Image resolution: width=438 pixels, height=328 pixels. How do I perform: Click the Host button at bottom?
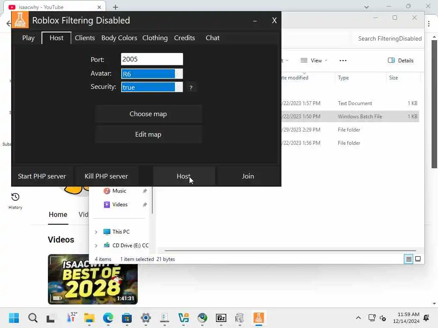pos(183,176)
